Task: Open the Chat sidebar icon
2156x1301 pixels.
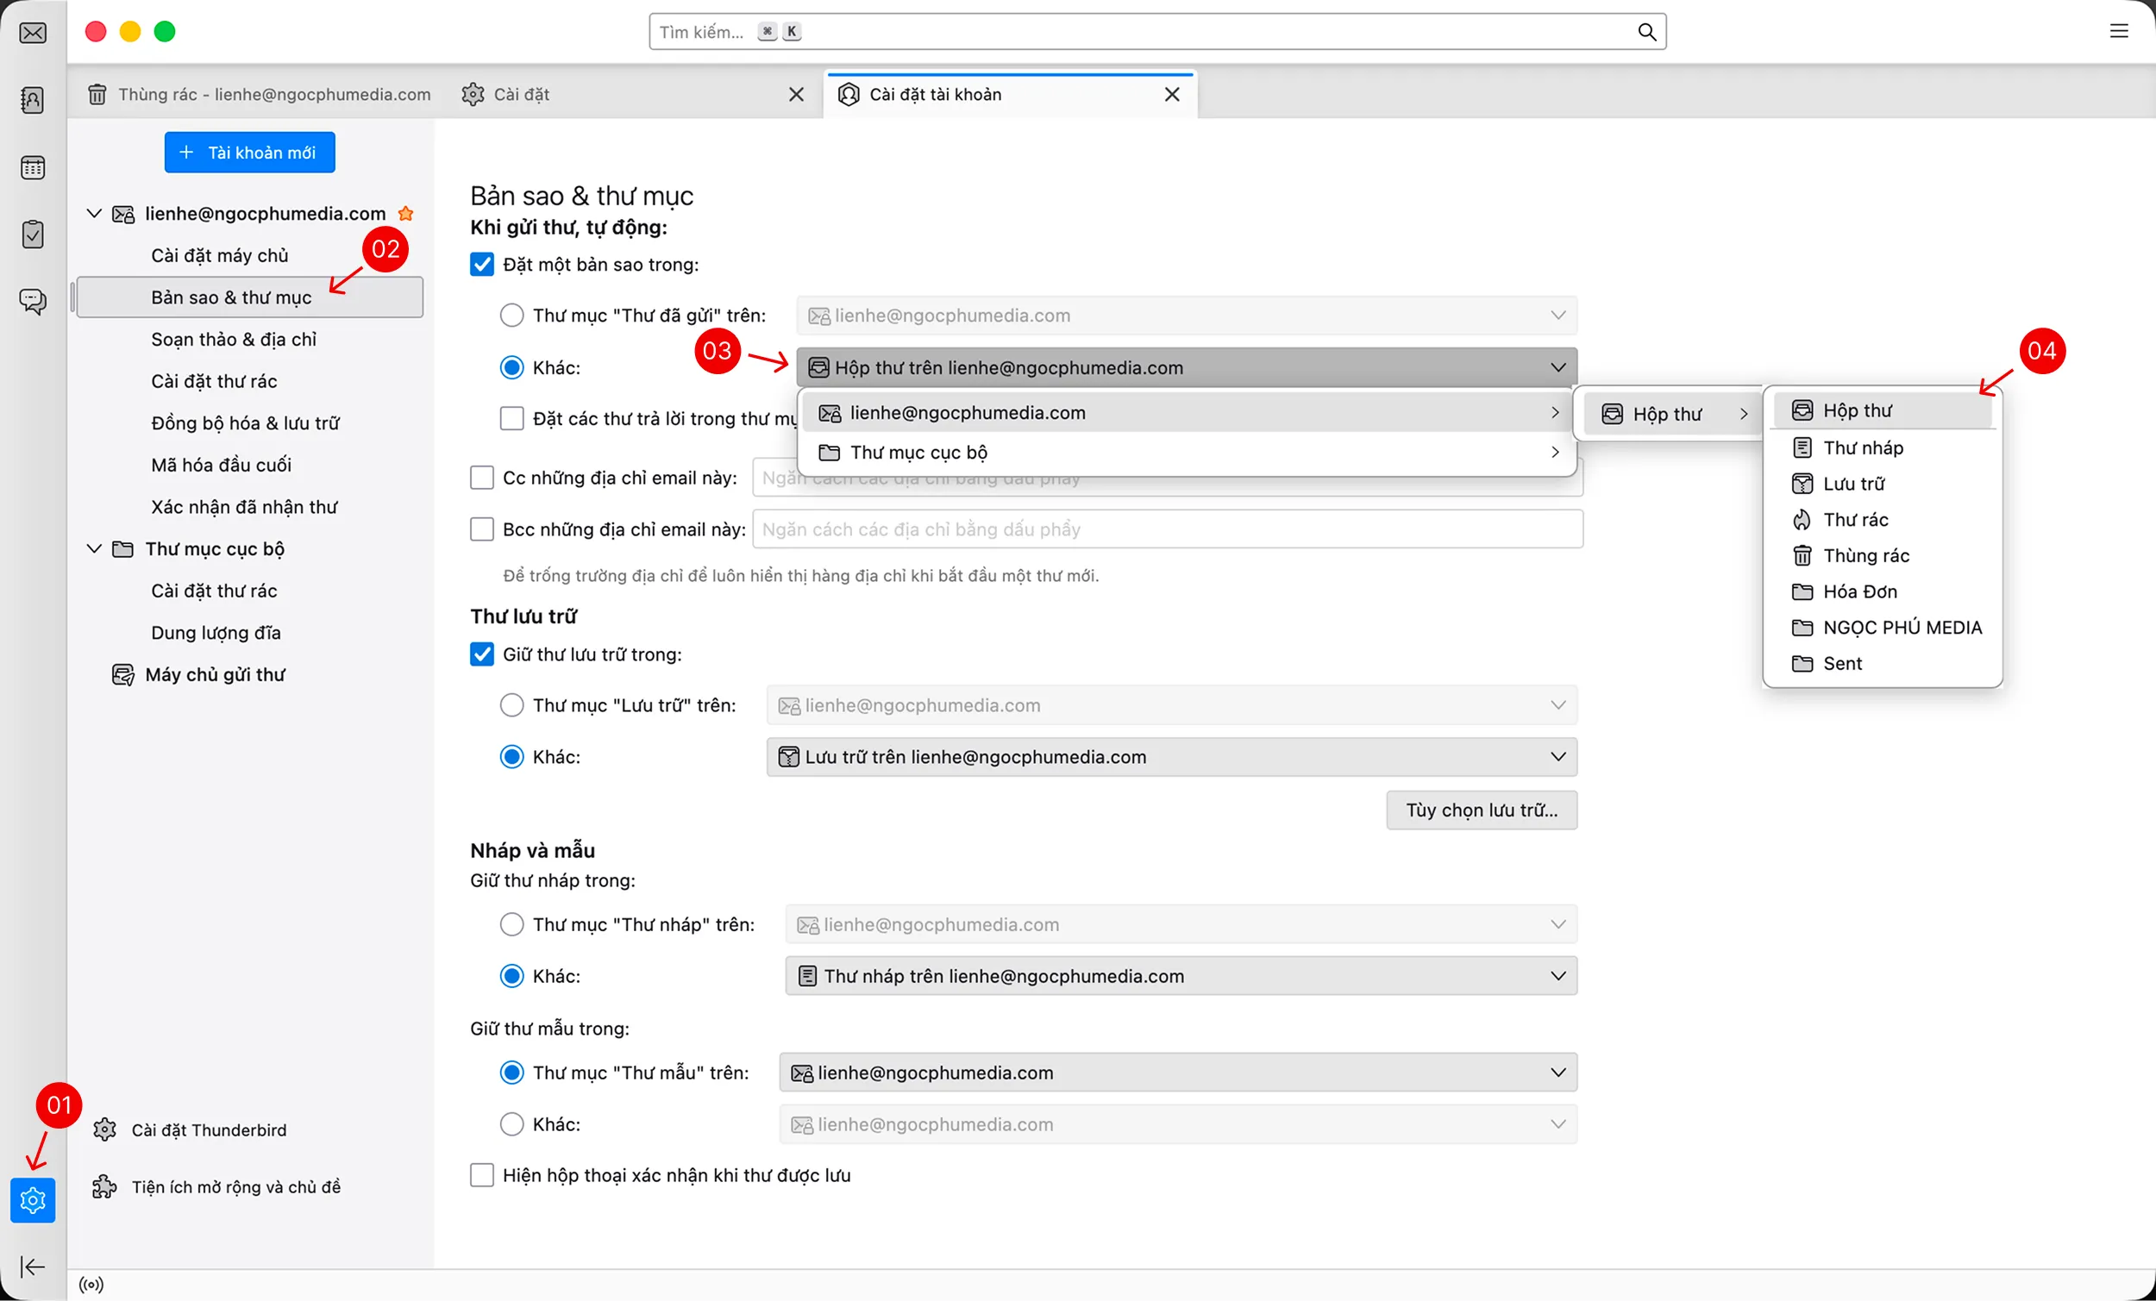Action: (33, 301)
